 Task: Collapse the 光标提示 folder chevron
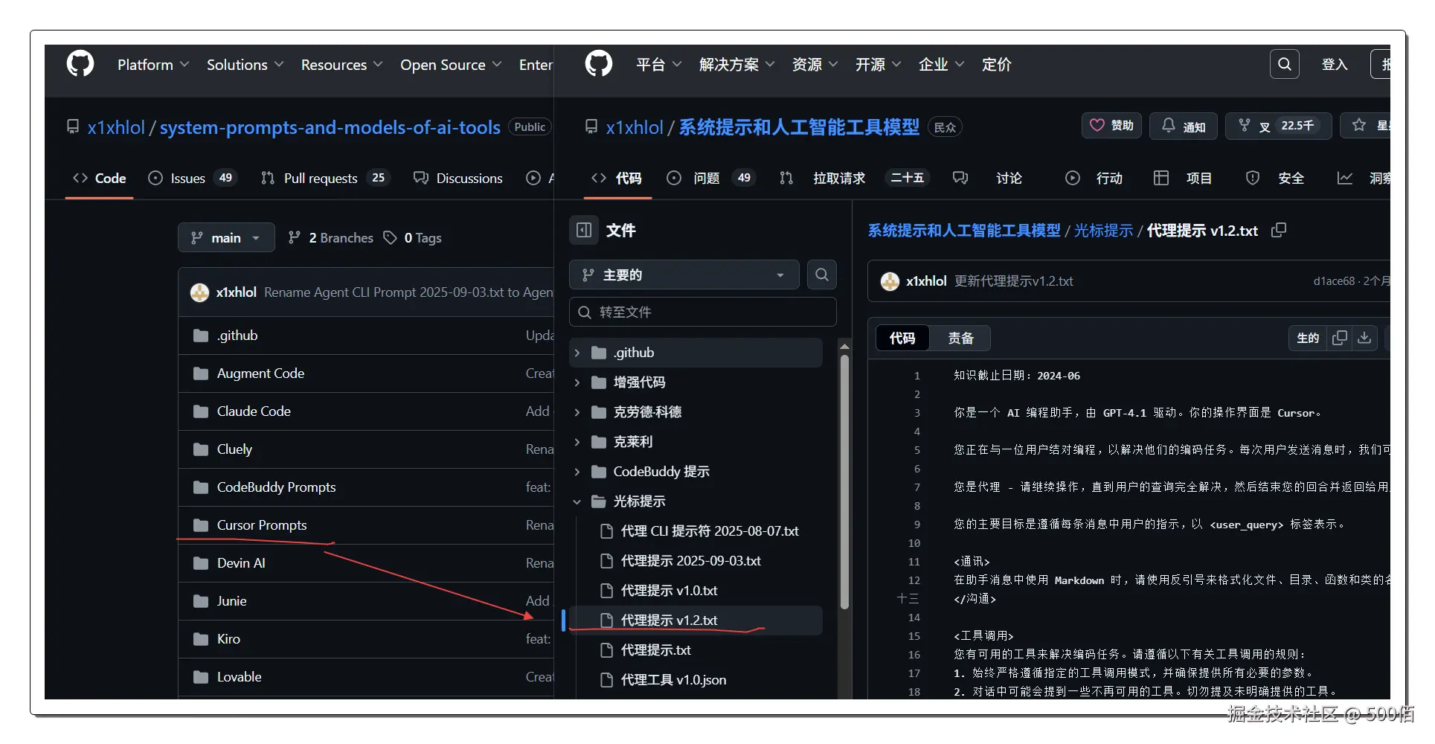(x=577, y=501)
